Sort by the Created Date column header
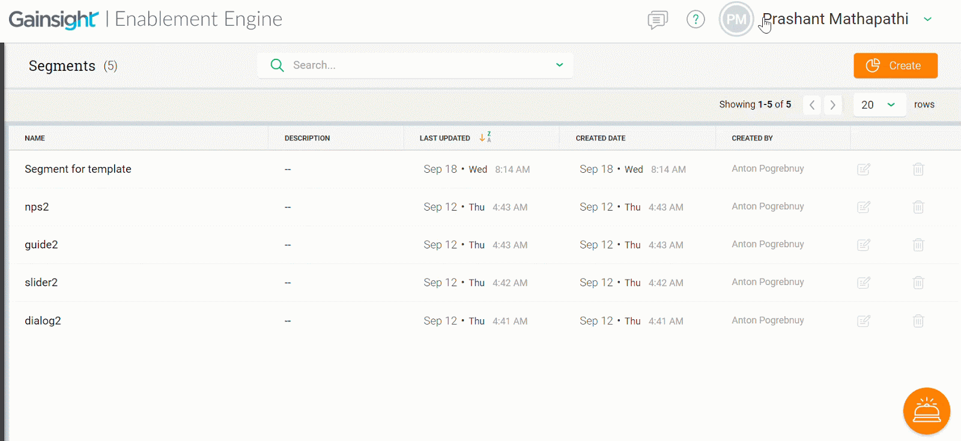The image size is (961, 441). [x=601, y=138]
